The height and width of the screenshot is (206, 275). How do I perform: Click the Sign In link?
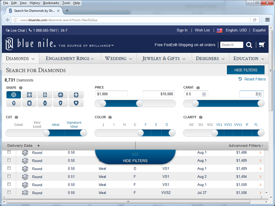(182, 30)
